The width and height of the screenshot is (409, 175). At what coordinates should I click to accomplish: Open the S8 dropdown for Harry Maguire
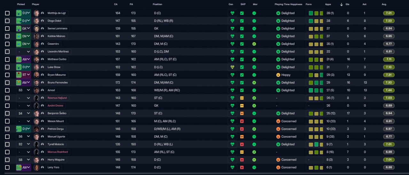23,160
